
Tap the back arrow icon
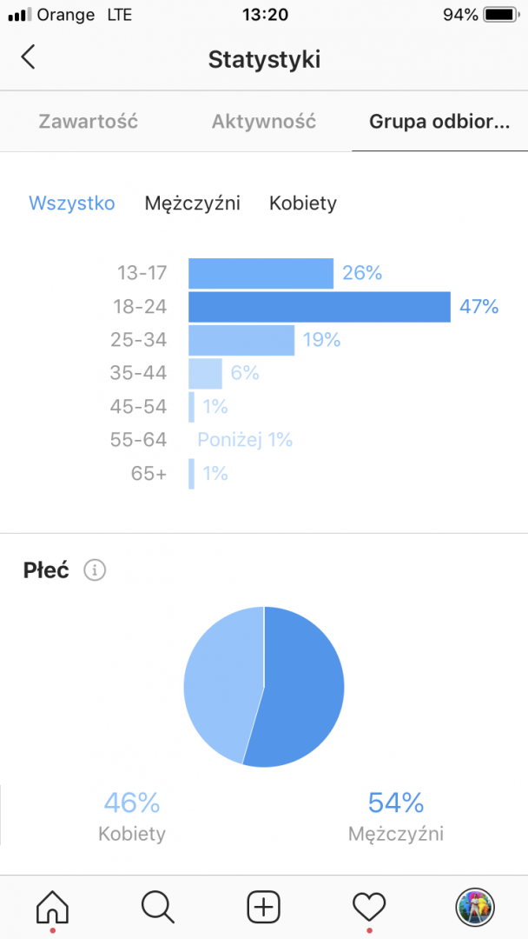(29, 58)
